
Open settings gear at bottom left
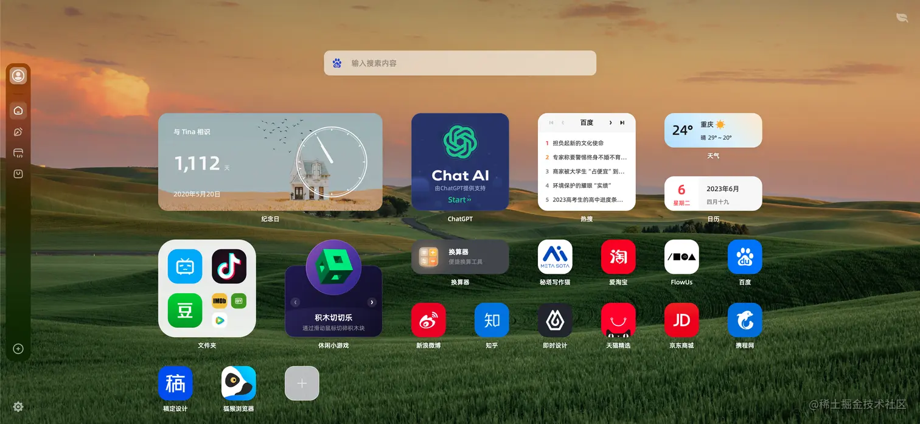pos(18,406)
